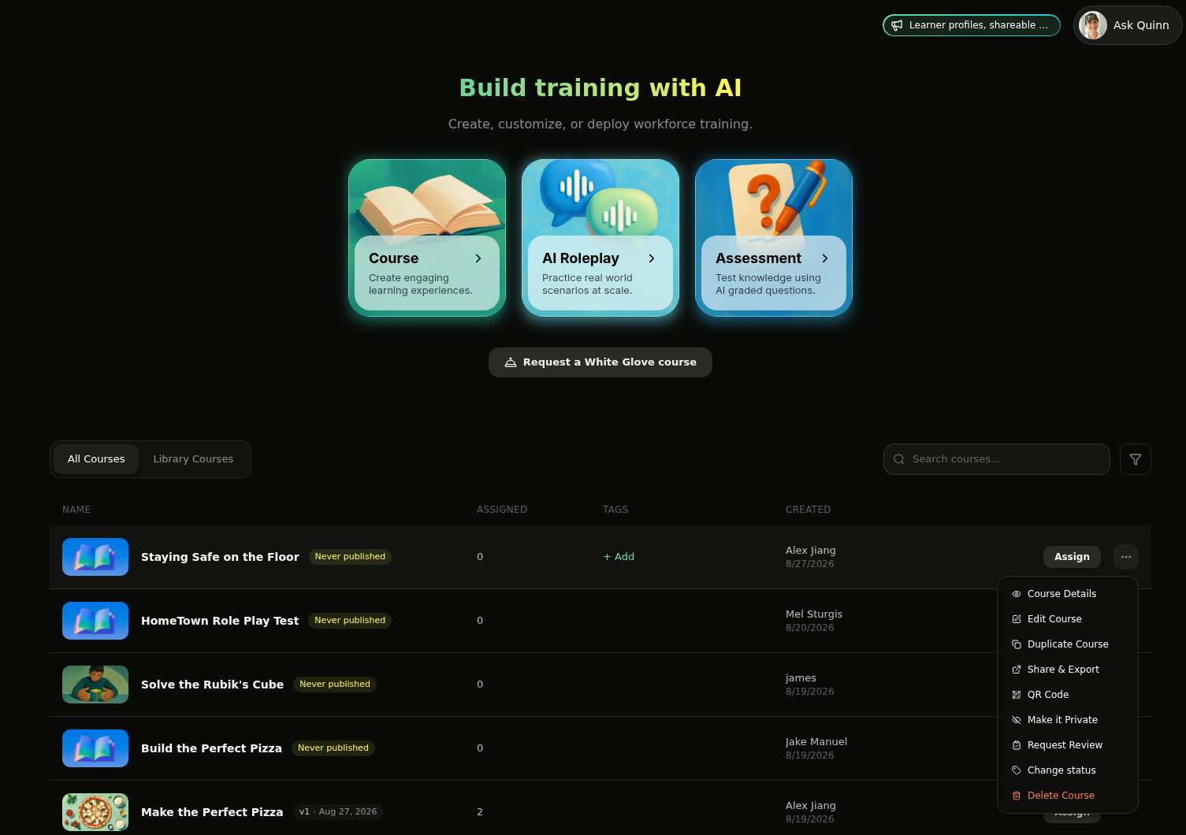Open the HomeTown Role Play Test thumbnail
Image resolution: width=1186 pixels, height=835 pixels.
(x=95, y=621)
